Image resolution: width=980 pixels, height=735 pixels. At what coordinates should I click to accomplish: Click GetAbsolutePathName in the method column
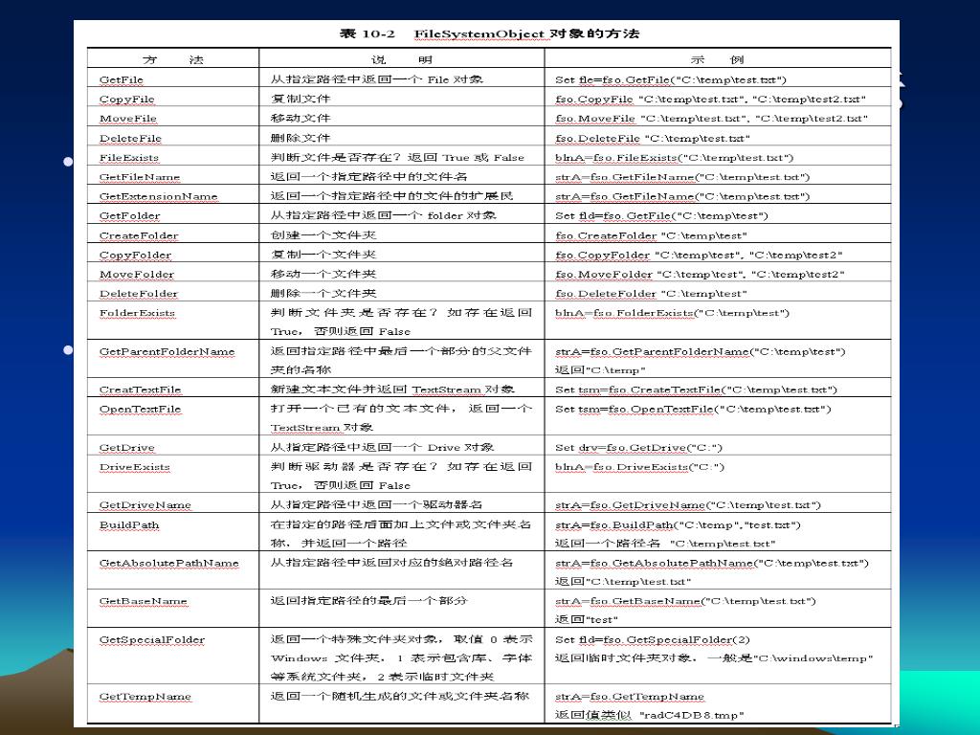click(168, 563)
